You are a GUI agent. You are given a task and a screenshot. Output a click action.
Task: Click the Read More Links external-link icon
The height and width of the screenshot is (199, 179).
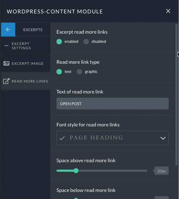pyautogui.click(x=6, y=81)
